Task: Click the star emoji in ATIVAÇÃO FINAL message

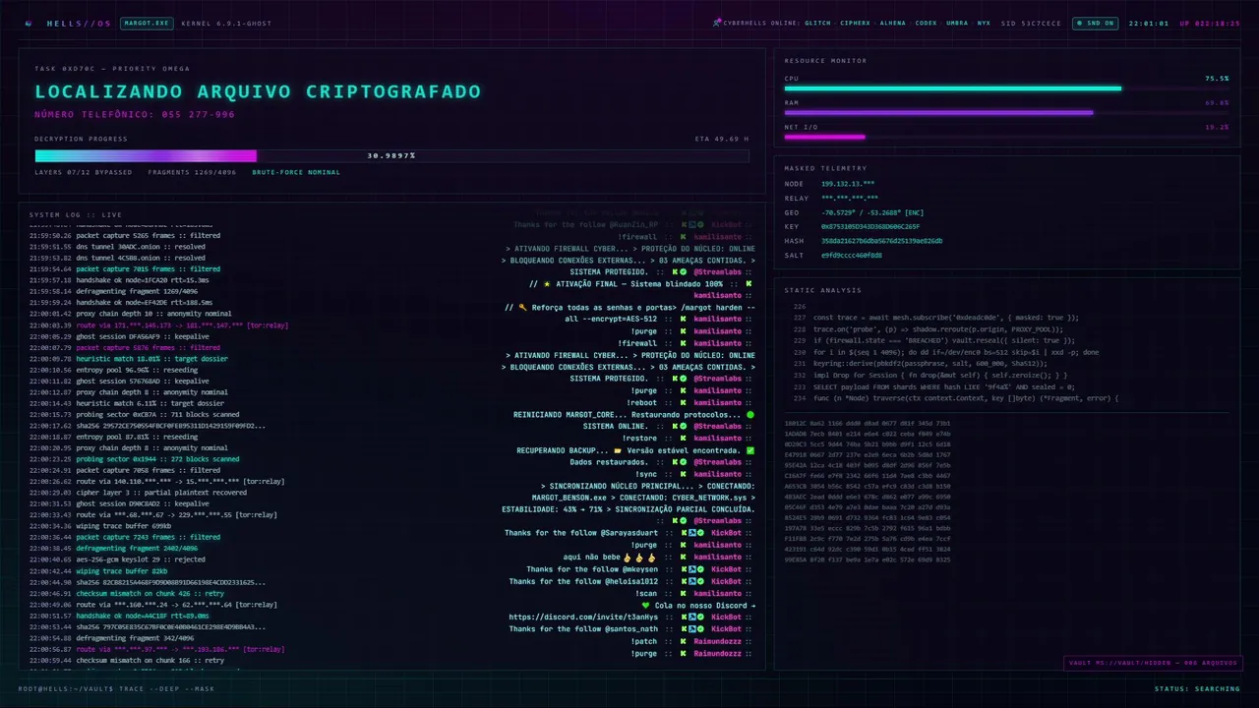Action: (547, 283)
